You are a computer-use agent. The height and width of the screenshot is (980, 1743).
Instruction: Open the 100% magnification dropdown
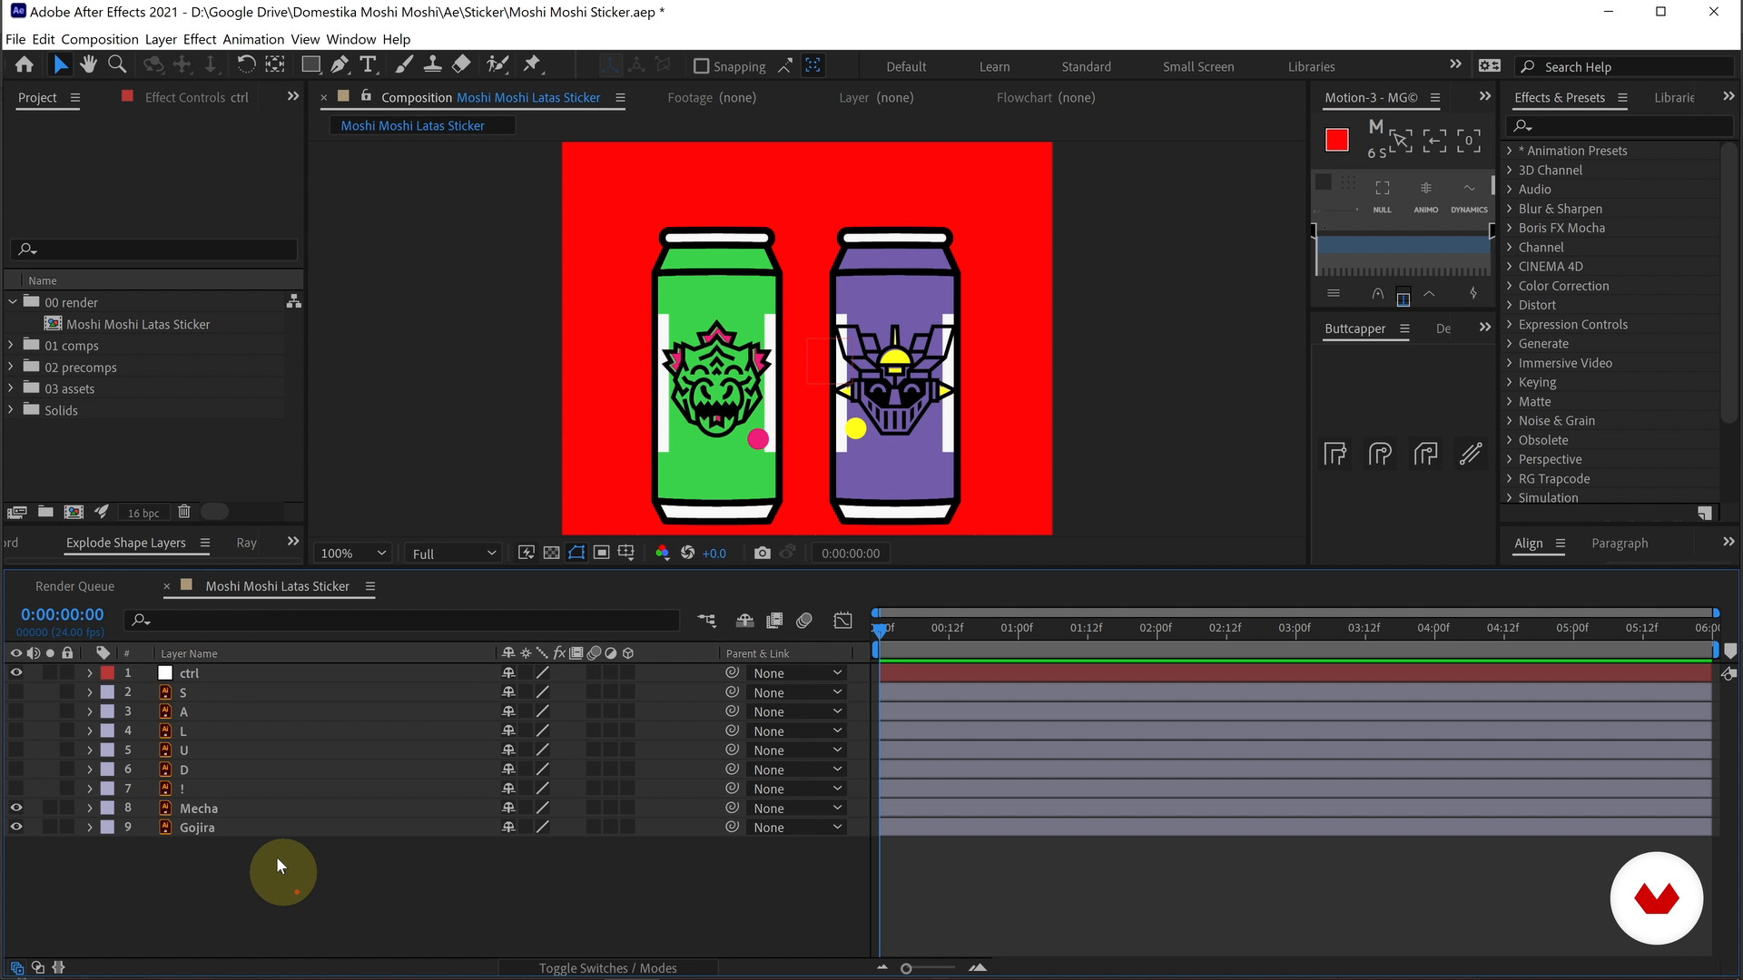point(353,554)
